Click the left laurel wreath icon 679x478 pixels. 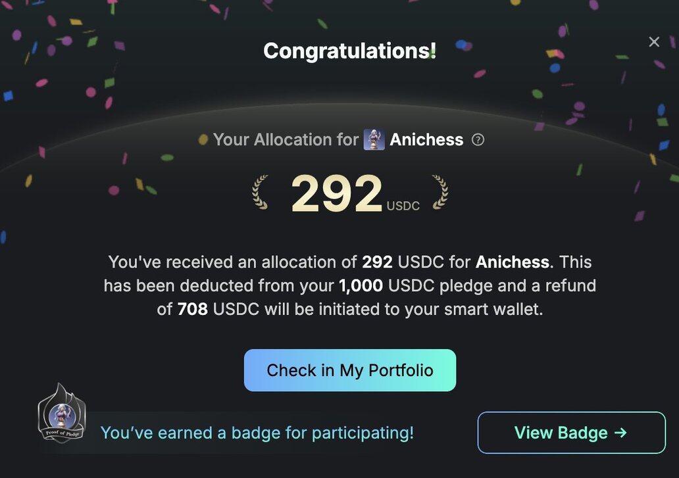261,192
